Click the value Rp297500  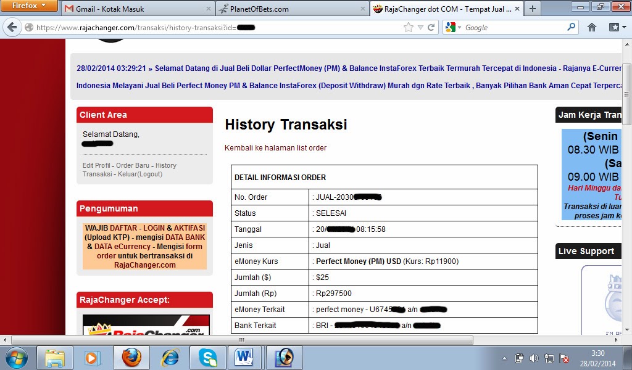[x=334, y=294]
